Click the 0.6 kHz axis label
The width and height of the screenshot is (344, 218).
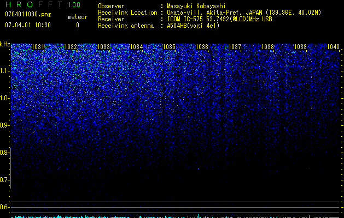tap(4, 207)
